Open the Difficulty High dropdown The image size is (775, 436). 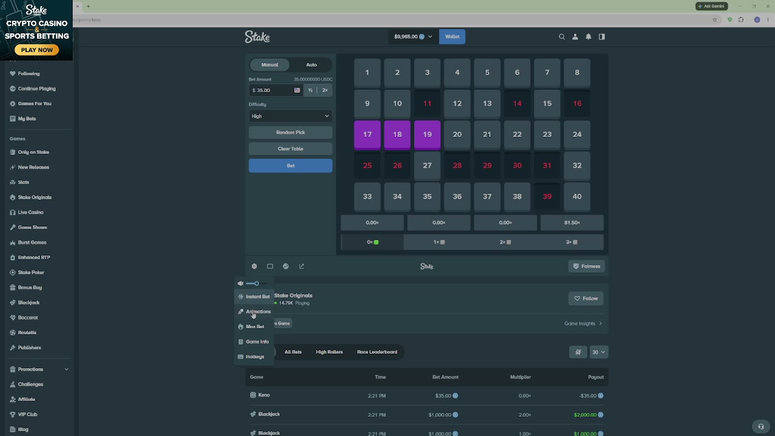[x=291, y=116]
